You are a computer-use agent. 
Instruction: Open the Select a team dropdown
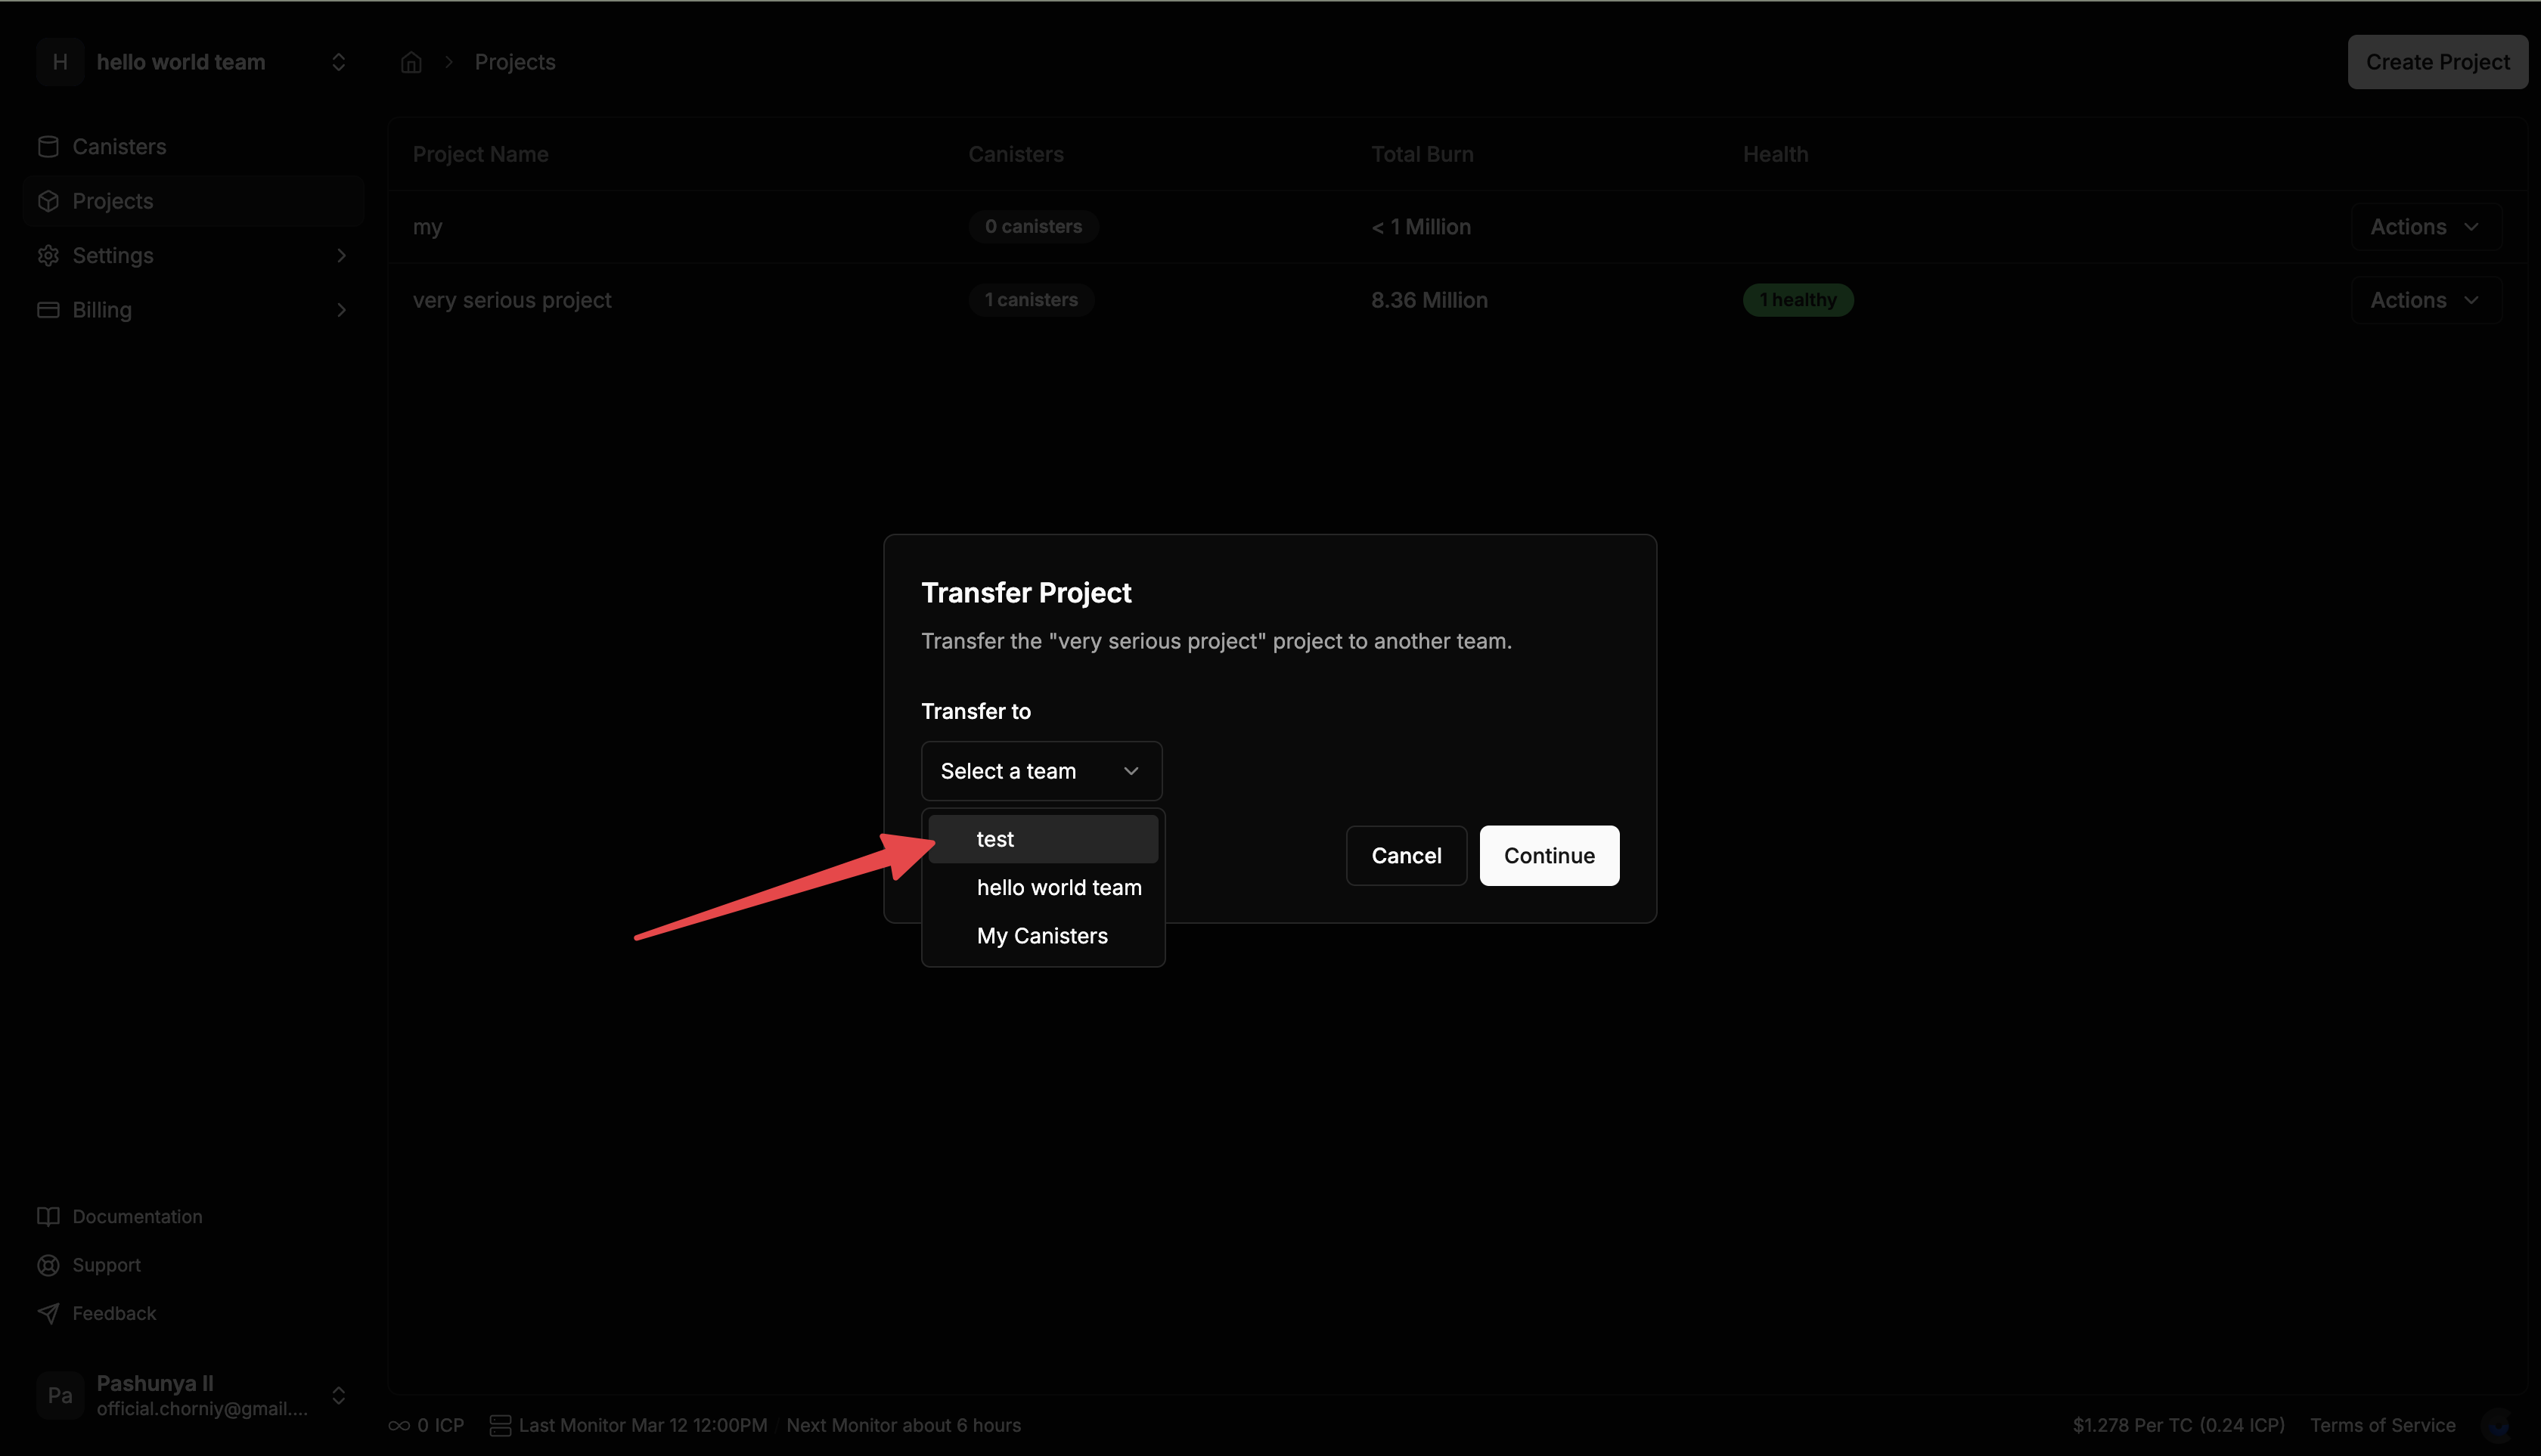tap(1041, 770)
